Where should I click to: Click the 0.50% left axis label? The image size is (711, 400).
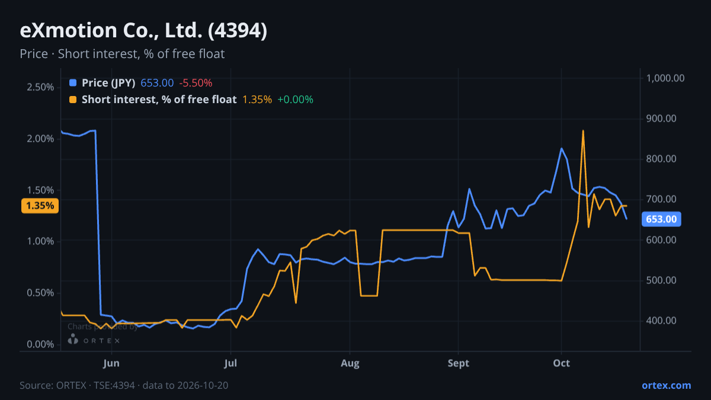40,293
